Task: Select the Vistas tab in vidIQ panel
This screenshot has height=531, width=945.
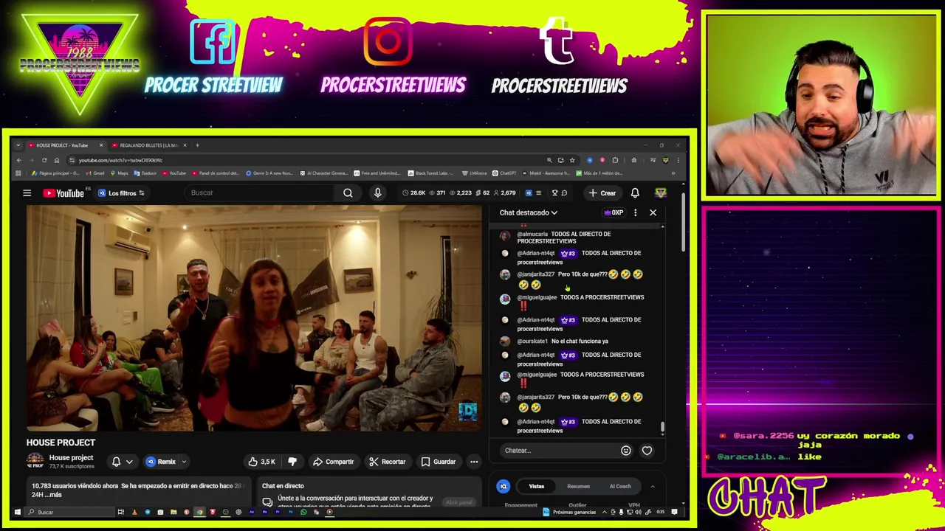Action: tap(537, 487)
